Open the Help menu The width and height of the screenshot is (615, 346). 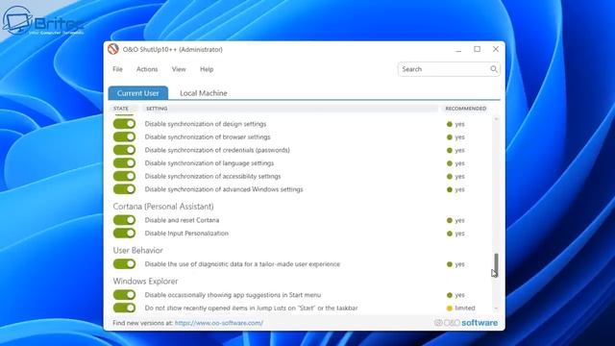tap(207, 69)
